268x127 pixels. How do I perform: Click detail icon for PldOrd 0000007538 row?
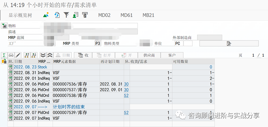point(11,95)
